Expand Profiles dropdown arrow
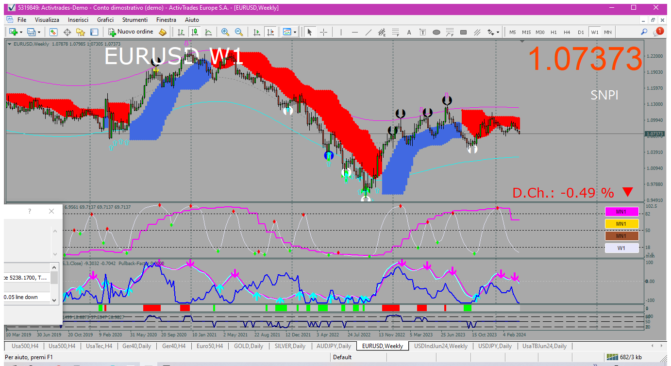Viewport: 671px width, 366px height. [39, 32]
